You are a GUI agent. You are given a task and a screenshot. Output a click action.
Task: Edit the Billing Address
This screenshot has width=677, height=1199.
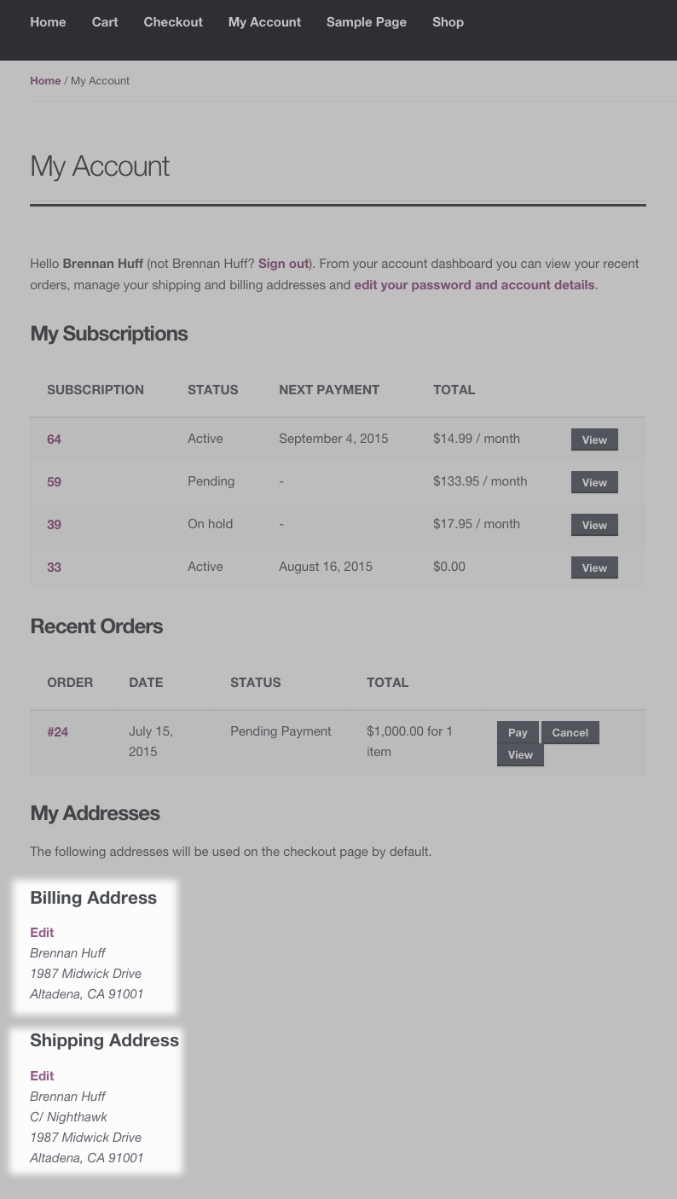[42, 932]
